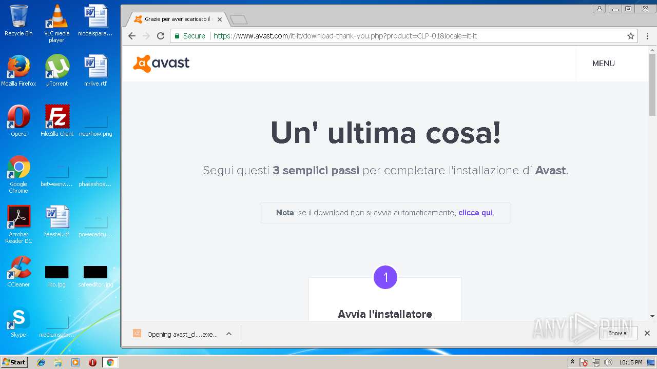Select the betweenw... file on the desktop
Screen dimensions: 657x369
coord(56,175)
